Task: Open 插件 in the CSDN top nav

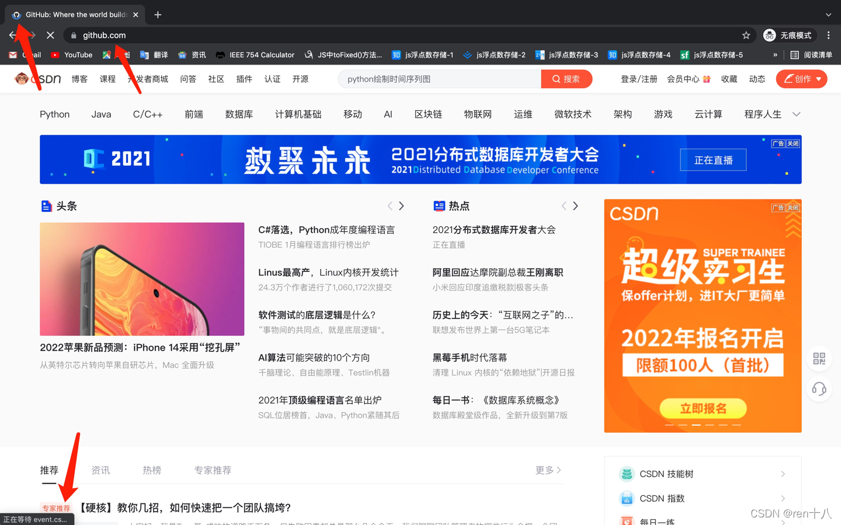Action: coord(244,79)
